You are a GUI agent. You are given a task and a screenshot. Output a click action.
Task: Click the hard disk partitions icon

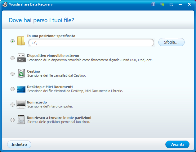tap(21, 120)
